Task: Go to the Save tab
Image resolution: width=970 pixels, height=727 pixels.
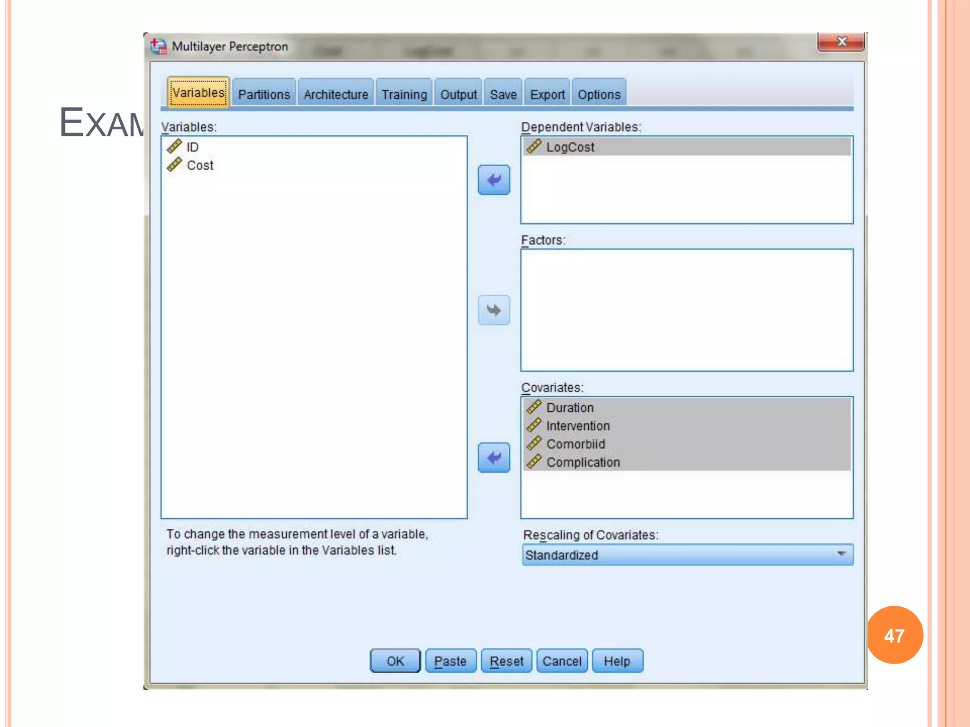Action: (503, 94)
